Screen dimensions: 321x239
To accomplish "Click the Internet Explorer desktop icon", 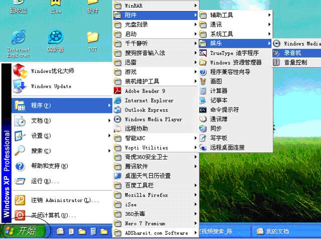I will (19, 37).
